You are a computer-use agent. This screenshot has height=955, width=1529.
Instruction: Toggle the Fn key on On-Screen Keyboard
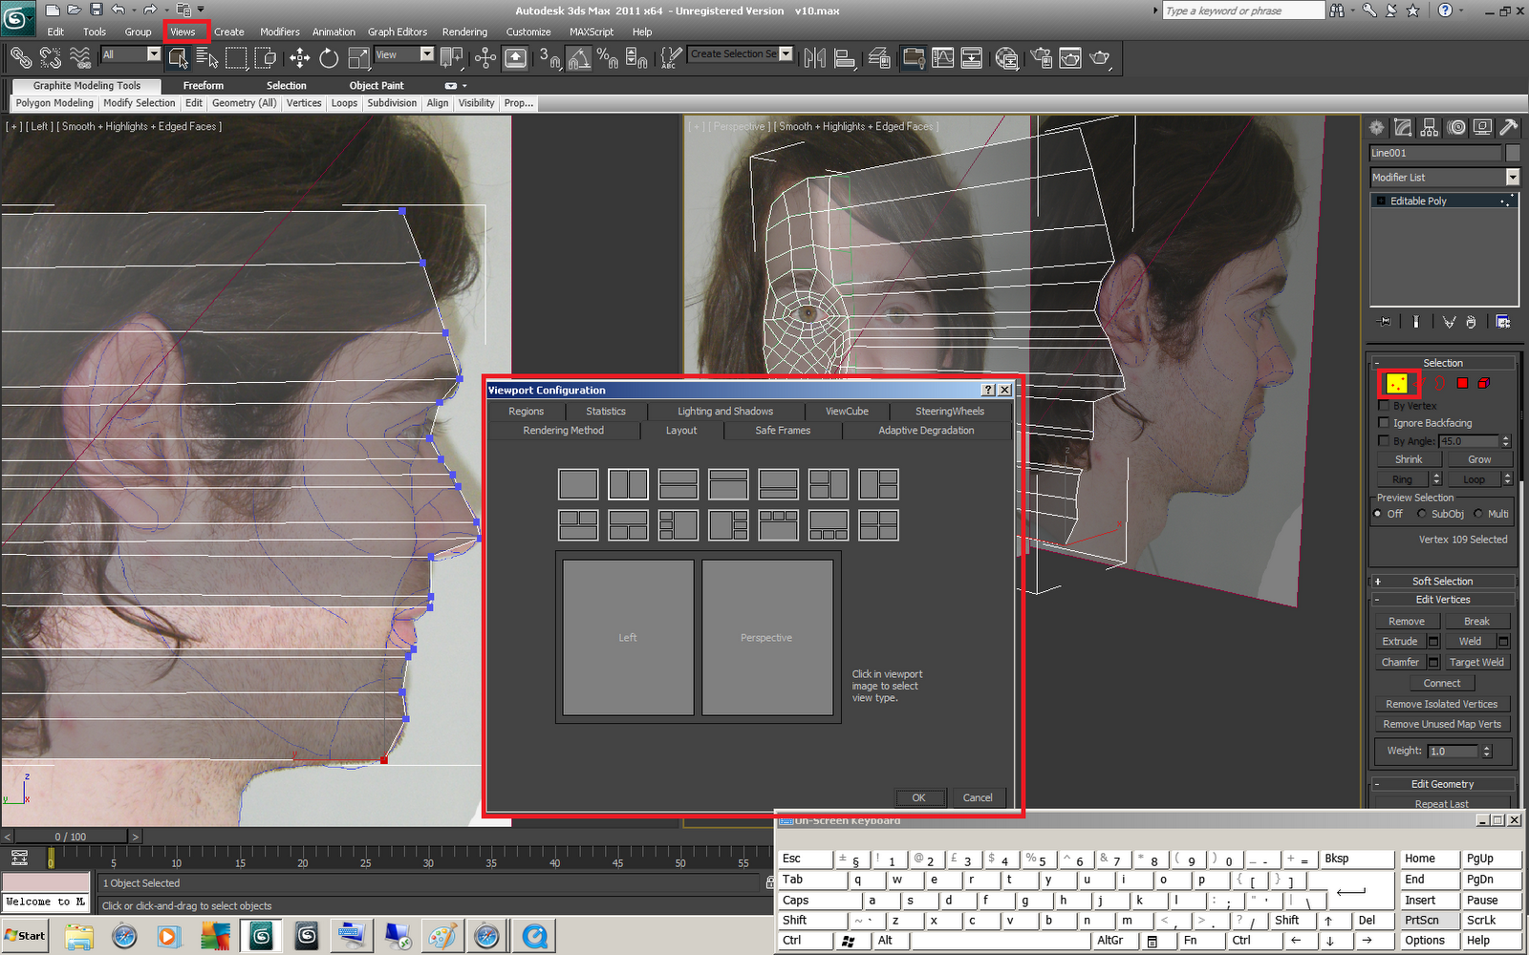click(x=1198, y=940)
